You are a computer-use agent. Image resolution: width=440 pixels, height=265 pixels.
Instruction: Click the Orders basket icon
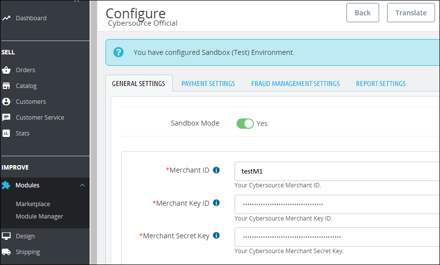[6, 70]
